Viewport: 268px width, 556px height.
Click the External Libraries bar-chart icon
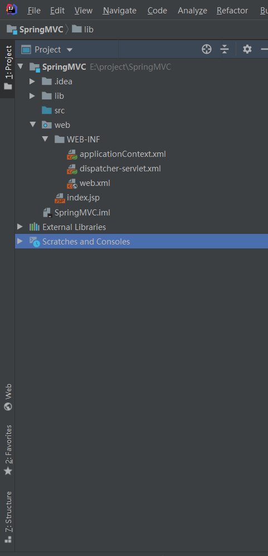pos(35,227)
